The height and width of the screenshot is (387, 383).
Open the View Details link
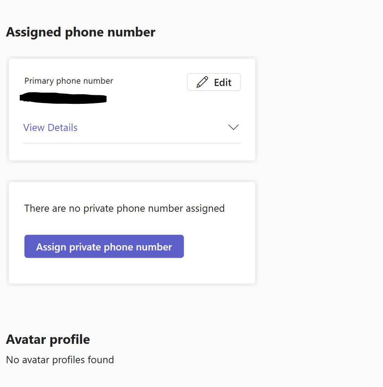50,127
